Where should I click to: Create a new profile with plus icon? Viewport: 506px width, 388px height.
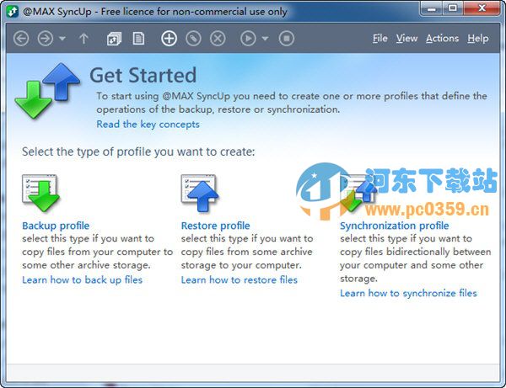pos(170,39)
